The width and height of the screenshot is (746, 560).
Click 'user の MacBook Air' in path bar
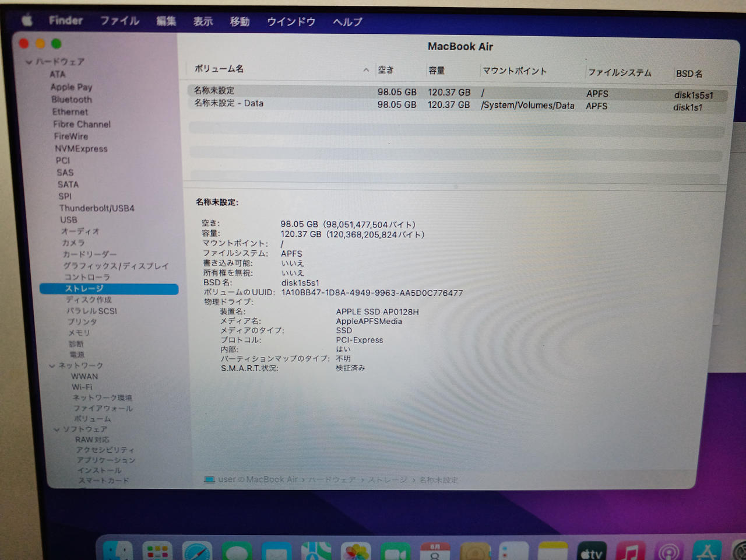(258, 480)
